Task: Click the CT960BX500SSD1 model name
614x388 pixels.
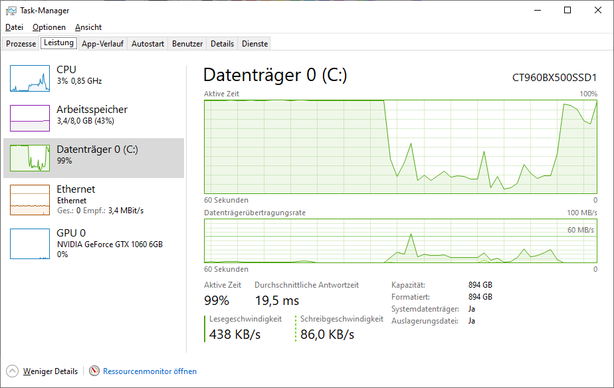Action: click(554, 78)
